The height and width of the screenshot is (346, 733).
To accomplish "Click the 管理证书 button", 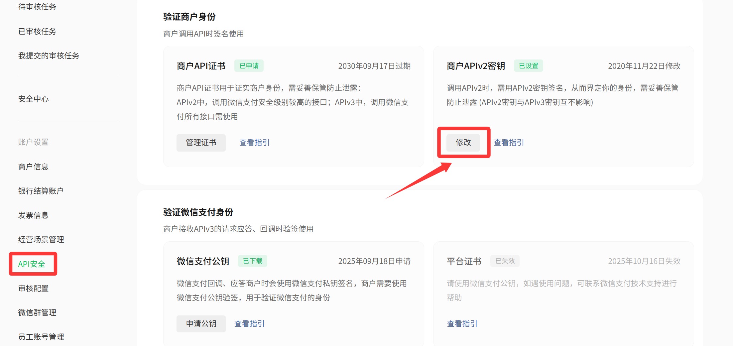I will 201,143.
